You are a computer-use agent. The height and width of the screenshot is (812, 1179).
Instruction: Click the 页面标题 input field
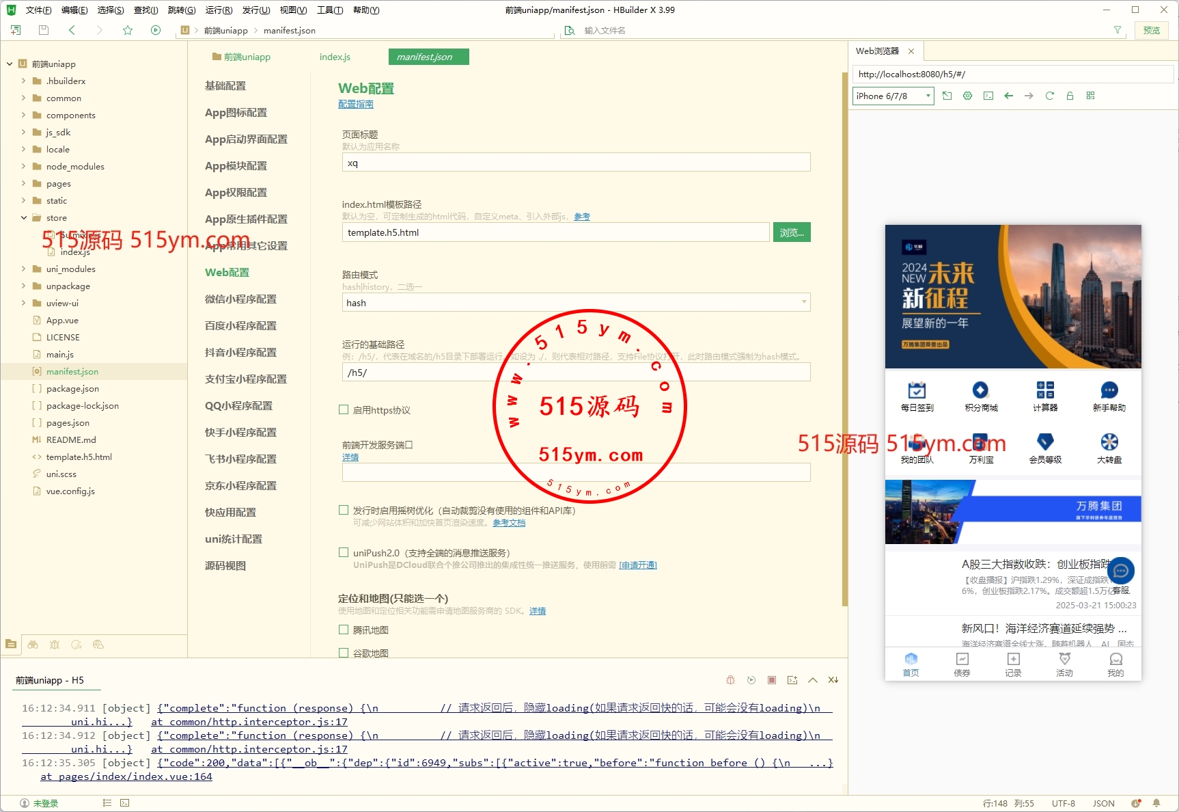pos(576,163)
